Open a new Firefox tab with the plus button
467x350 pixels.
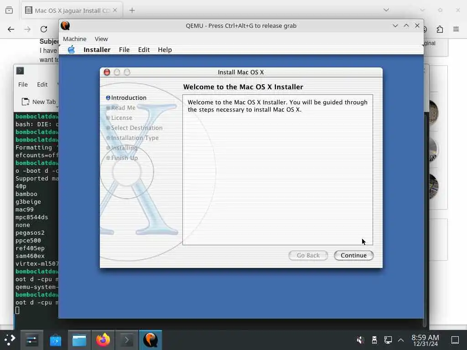(132, 10)
